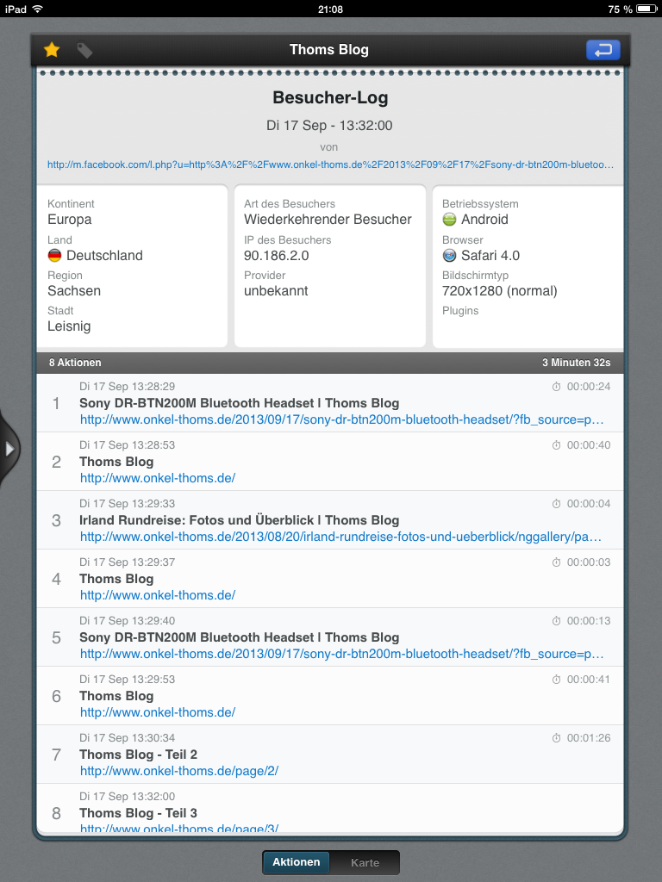Open the facebook referrer link
This screenshot has width=662, height=882.
pyautogui.click(x=330, y=165)
